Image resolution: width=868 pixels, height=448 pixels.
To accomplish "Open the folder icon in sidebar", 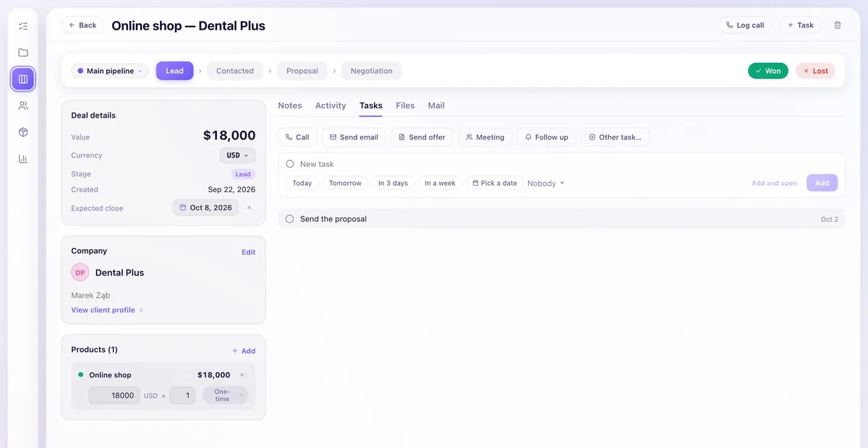I will click(x=23, y=53).
